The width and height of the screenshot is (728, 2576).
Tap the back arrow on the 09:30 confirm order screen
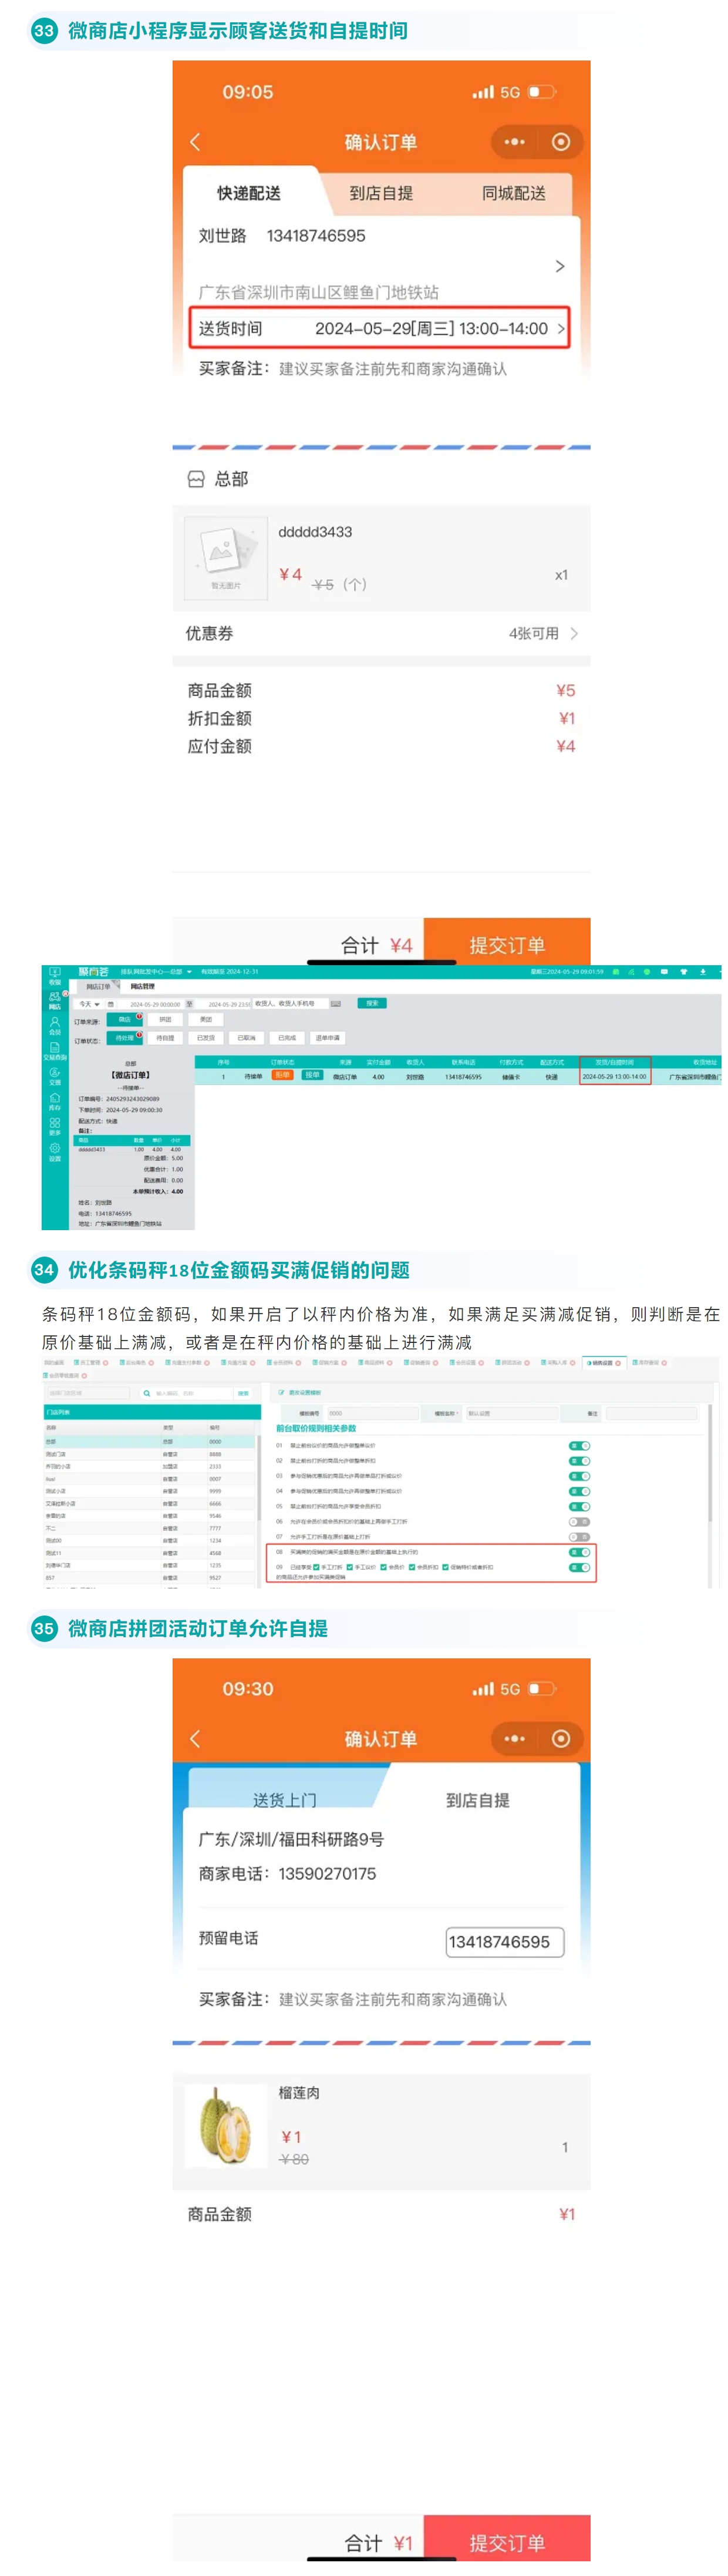click(x=195, y=1739)
